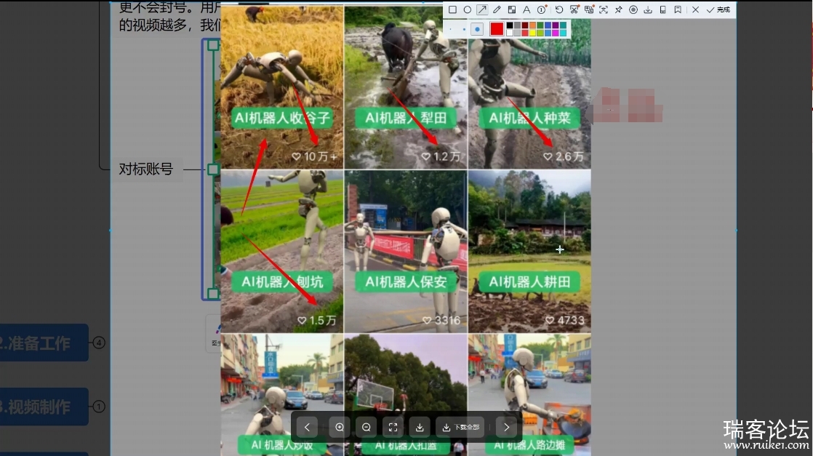The width and height of the screenshot is (813, 456).
Task: Click 完成 to finish the screenshot
Action: coord(718,9)
